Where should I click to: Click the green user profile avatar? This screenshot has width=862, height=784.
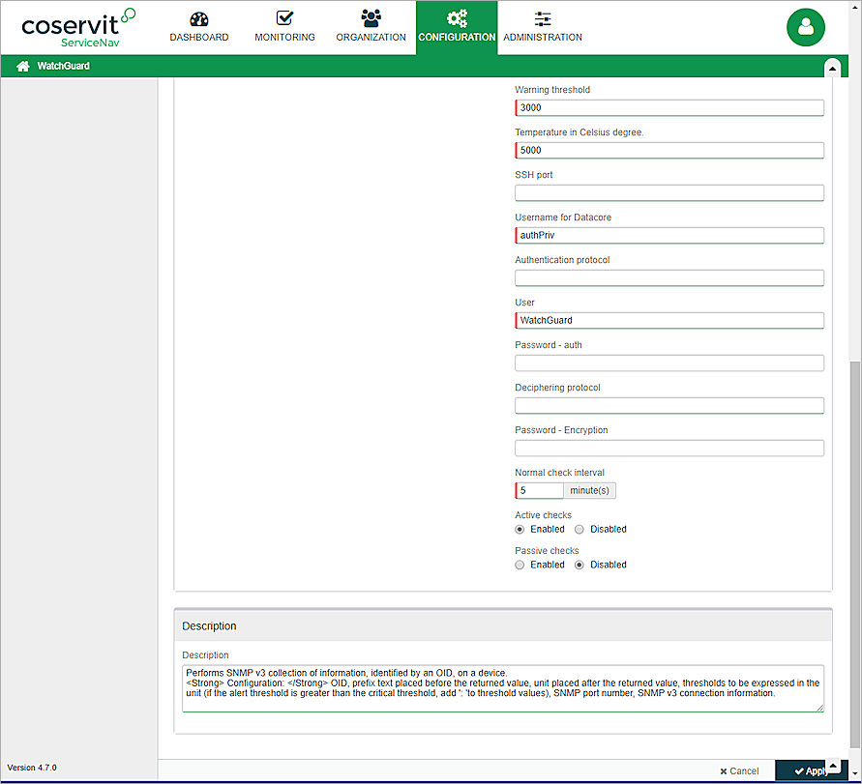coord(805,27)
